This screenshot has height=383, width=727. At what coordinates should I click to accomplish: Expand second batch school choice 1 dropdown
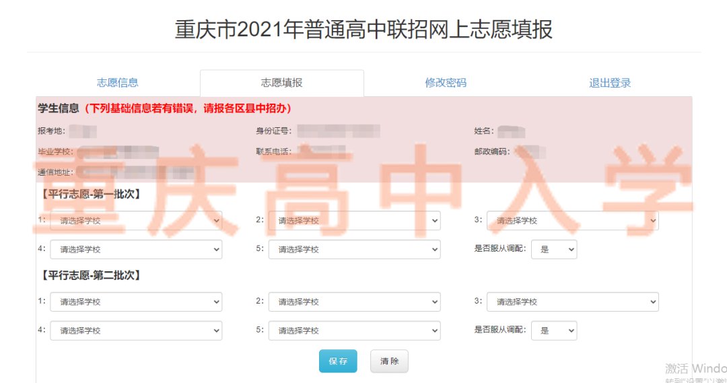click(x=136, y=302)
